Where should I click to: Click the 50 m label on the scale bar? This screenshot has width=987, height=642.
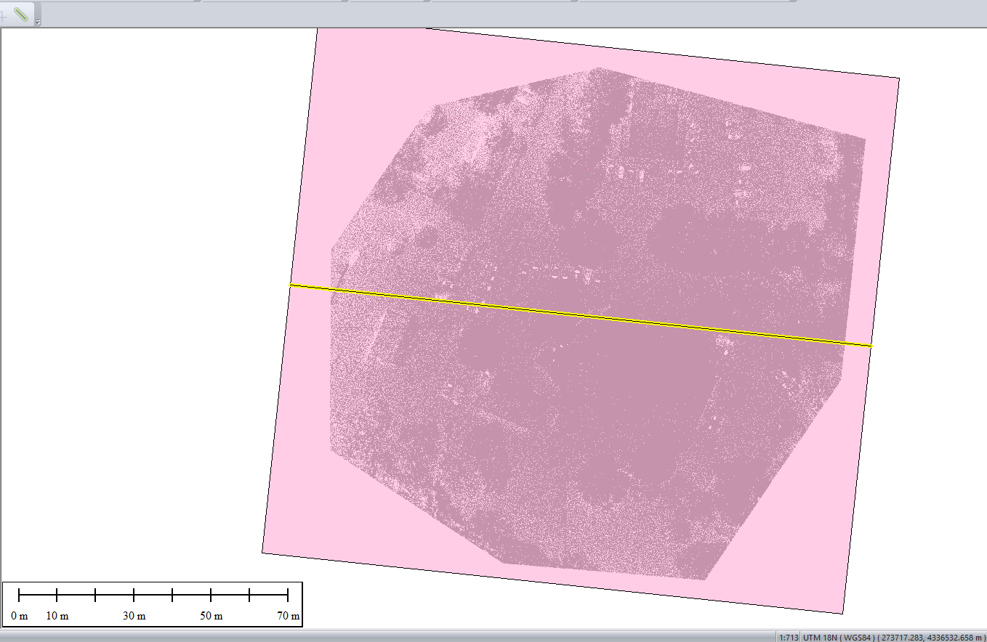coord(210,615)
